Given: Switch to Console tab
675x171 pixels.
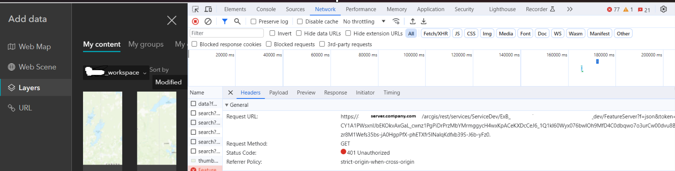Looking at the screenshot, I should click(266, 9).
